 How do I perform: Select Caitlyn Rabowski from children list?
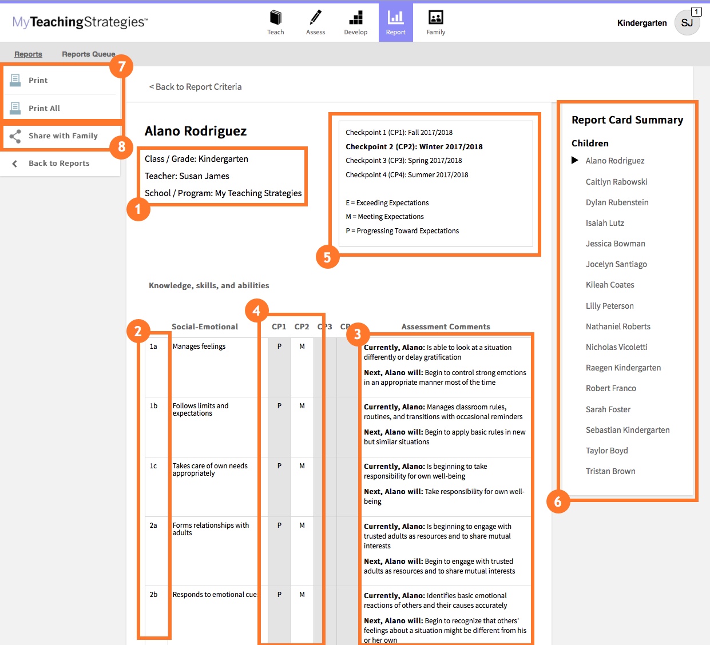click(616, 182)
